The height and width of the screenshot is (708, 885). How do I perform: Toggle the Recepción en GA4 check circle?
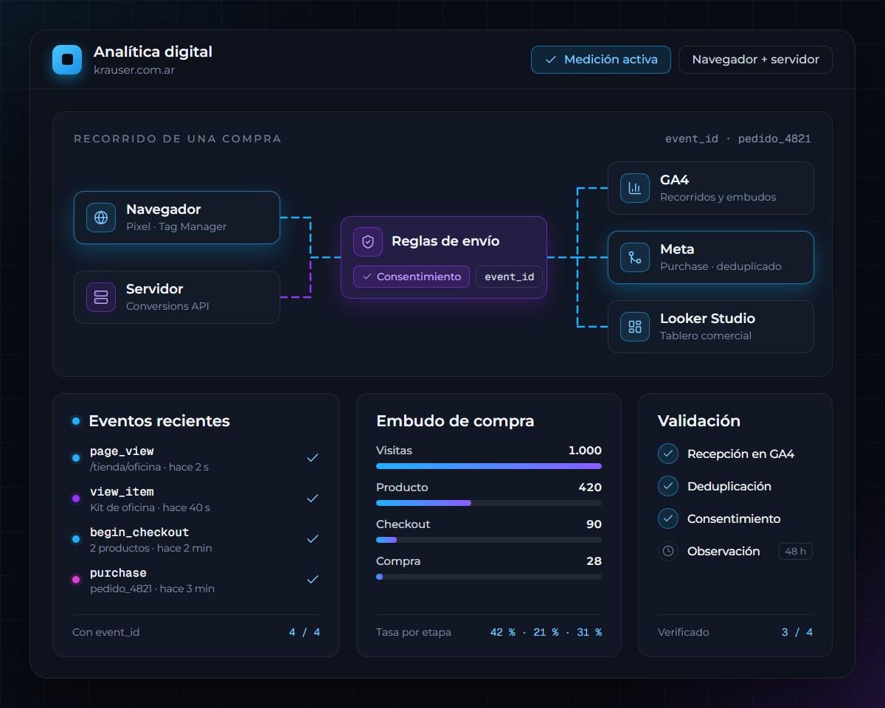(x=668, y=454)
